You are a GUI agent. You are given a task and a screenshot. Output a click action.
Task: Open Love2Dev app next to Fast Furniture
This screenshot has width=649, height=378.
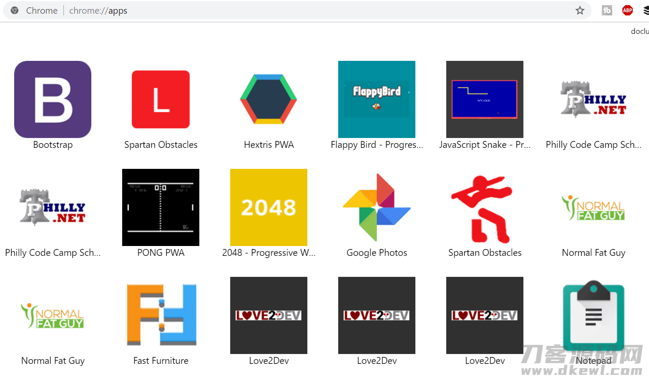(x=269, y=315)
